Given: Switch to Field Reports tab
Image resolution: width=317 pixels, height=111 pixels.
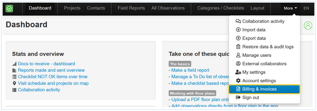Looking at the screenshot, I should coord(131,8).
